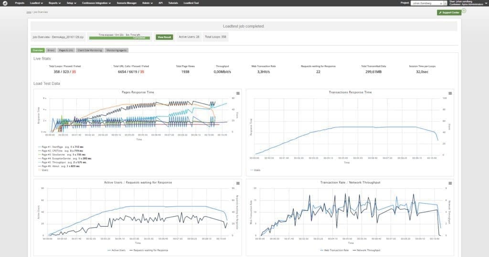Image resolution: width=489 pixels, height=257 pixels.
Task: Switch to the Errors tab
Action: pyautogui.click(x=51, y=50)
